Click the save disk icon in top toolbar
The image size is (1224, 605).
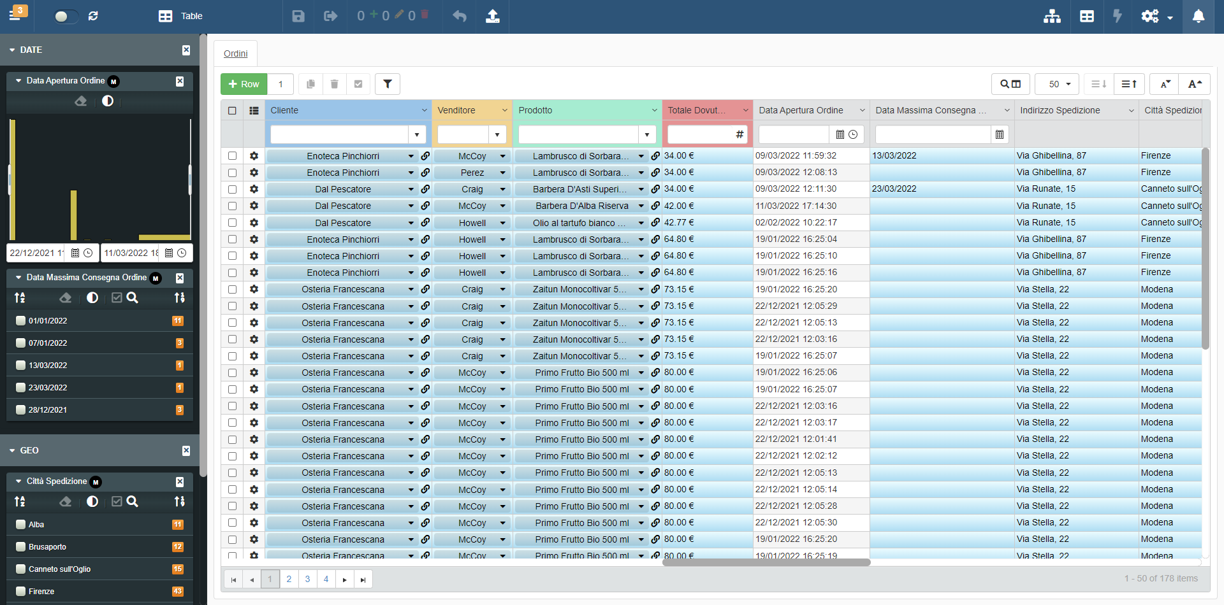298,16
